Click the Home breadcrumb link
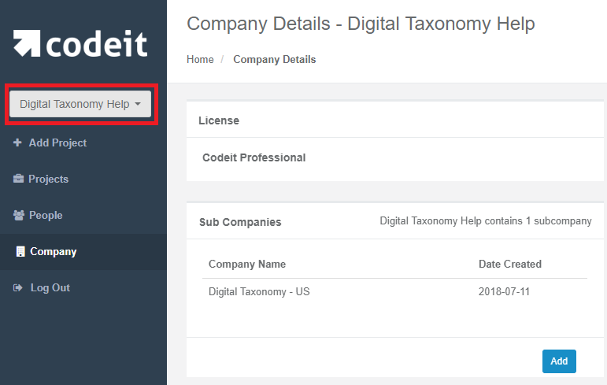 [x=200, y=59]
